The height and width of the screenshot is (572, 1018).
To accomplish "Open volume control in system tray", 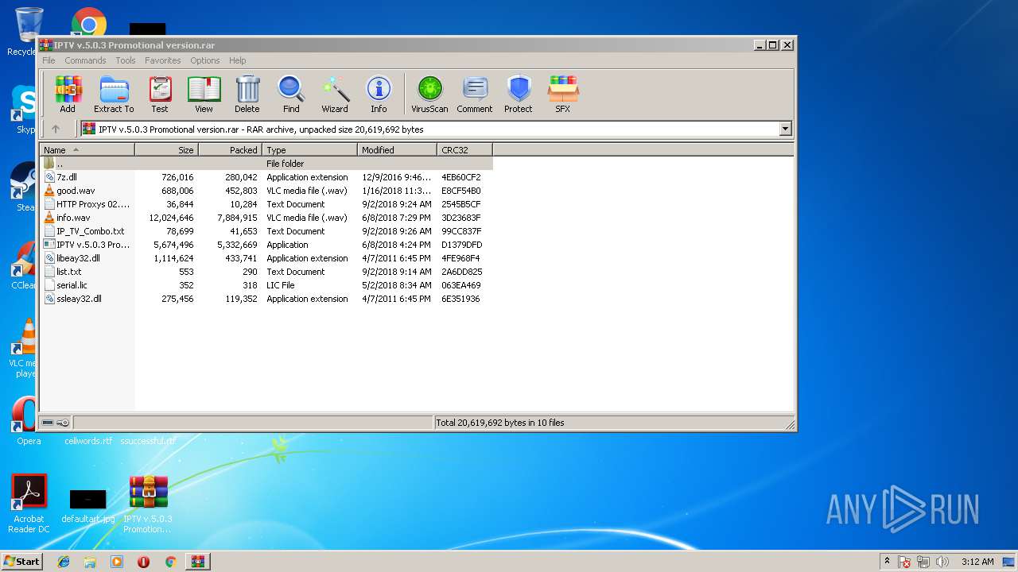I will tap(942, 562).
